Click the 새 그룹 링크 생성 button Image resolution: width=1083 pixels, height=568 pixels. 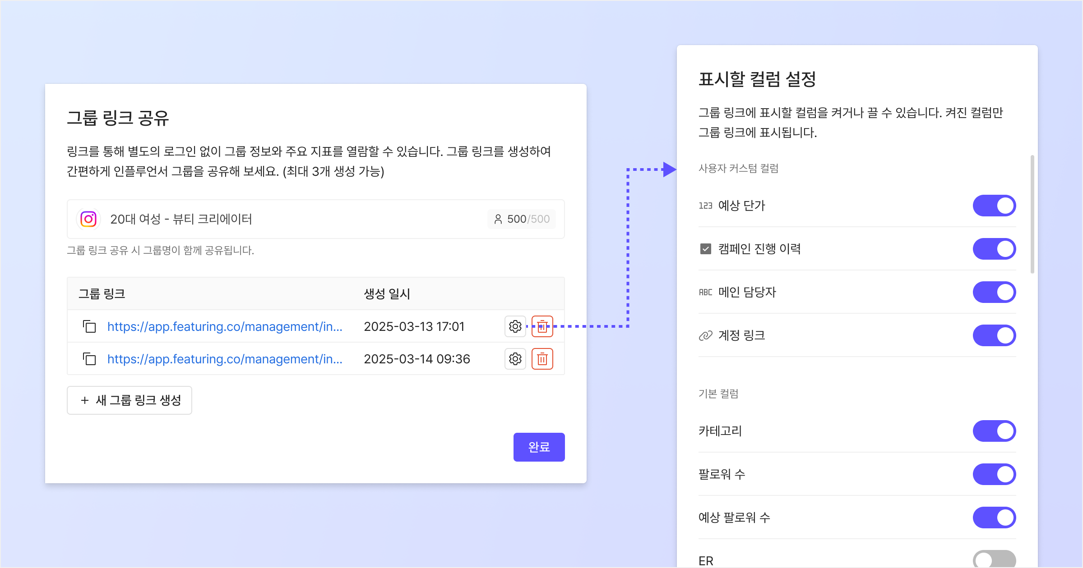point(130,400)
